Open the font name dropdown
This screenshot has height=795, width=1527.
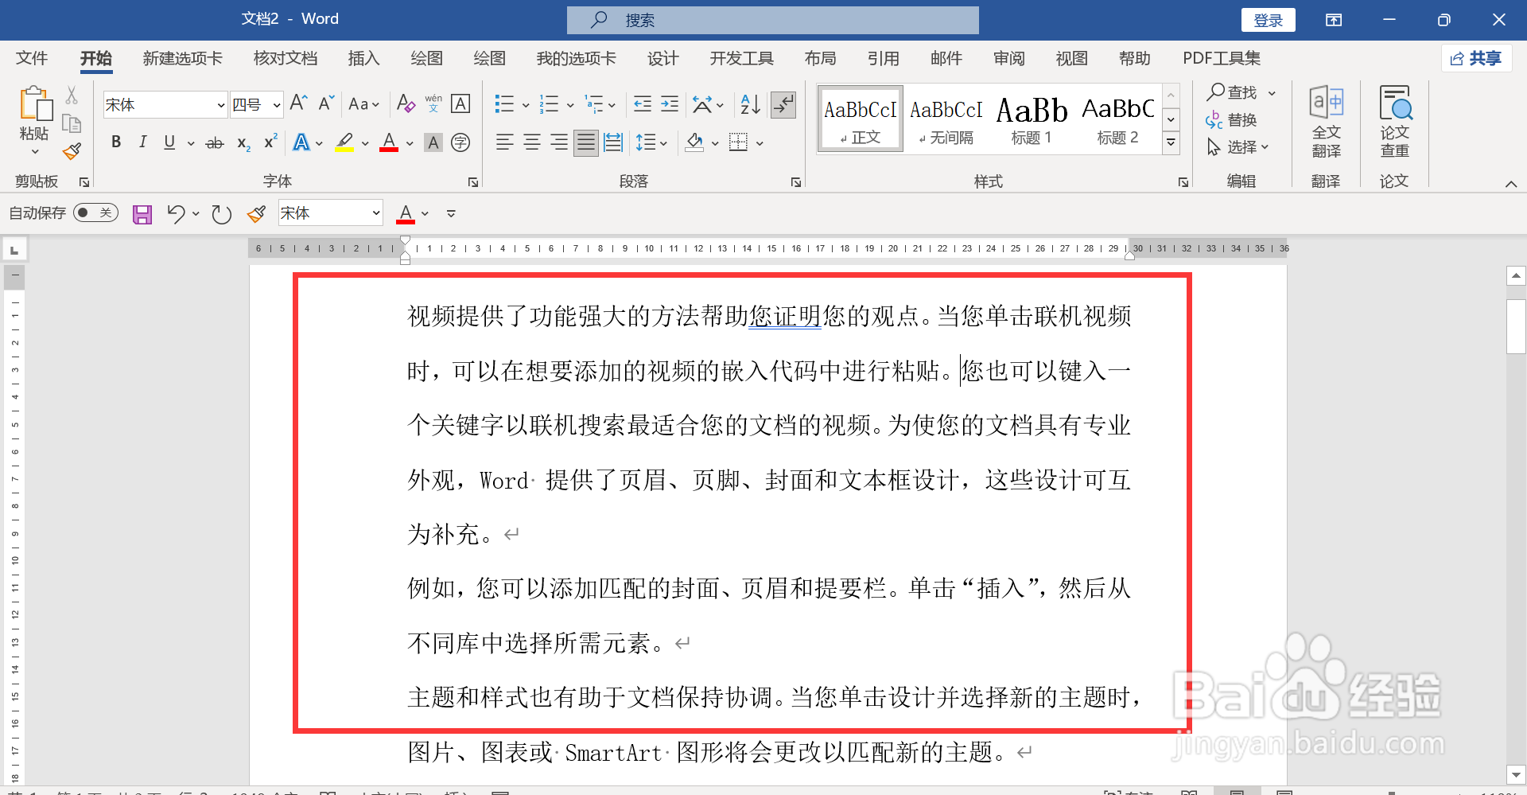tap(220, 104)
